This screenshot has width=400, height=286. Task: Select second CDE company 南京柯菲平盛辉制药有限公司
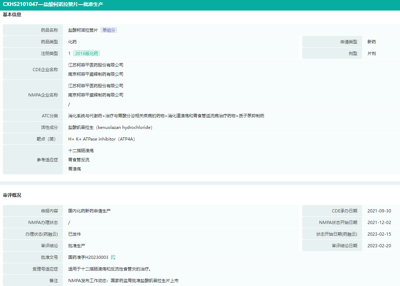coord(95,74)
